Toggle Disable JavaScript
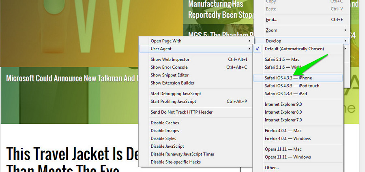The height and width of the screenshot is (172, 365). coord(195,147)
